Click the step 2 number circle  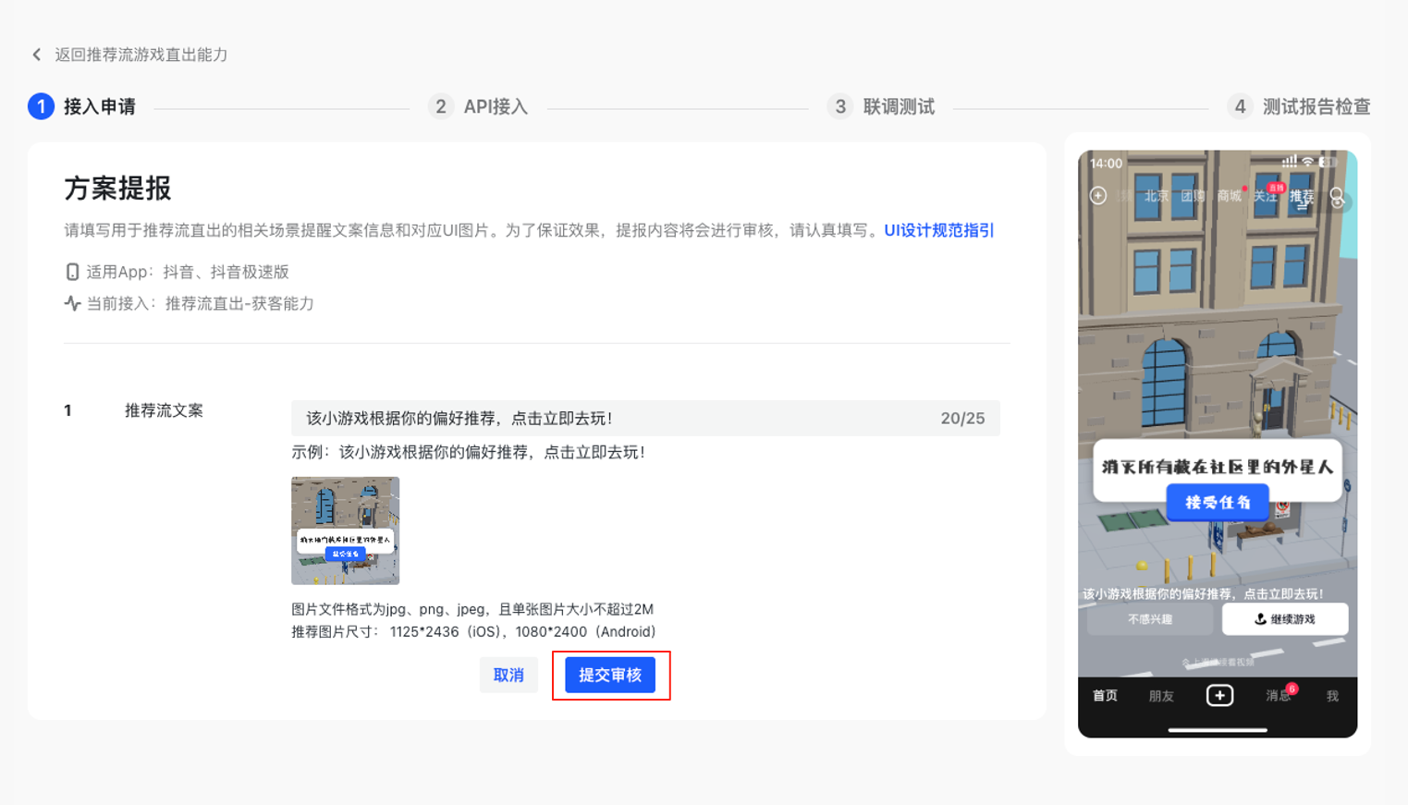(x=441, y=106)
